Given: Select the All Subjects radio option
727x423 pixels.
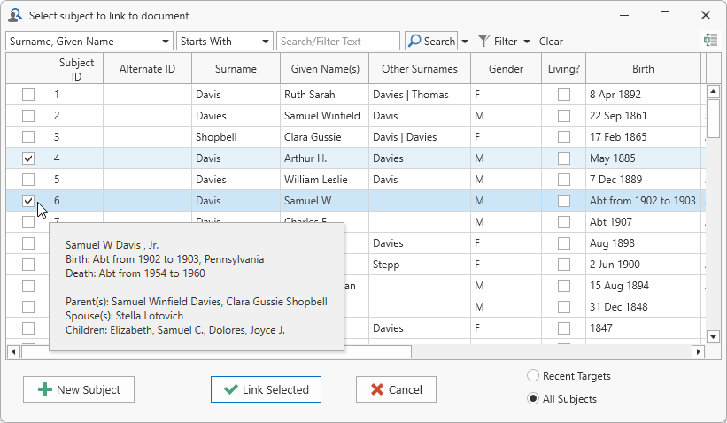Looking at the screenshot, I should (x=533, y=398).
